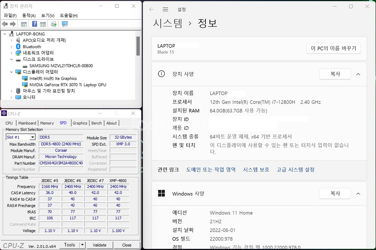Screen dimensions: 376x250
Task: Click the 이 PC의 이름 바꾸기 button
Action: (334, 48)
